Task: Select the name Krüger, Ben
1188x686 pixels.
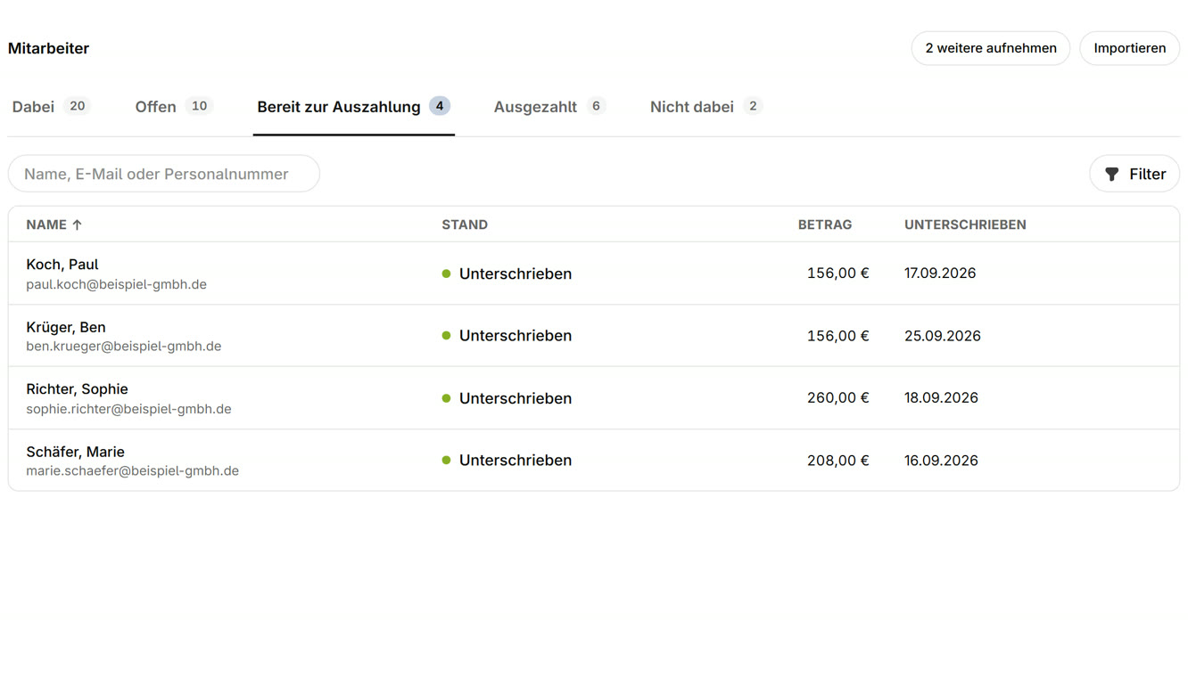Action: [x=66, y=327]
